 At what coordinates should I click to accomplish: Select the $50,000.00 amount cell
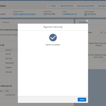(10, 63)
